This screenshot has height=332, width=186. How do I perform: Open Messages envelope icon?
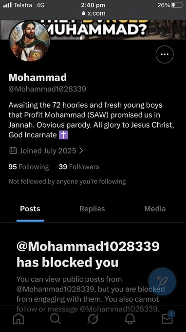tap(167, 319)
